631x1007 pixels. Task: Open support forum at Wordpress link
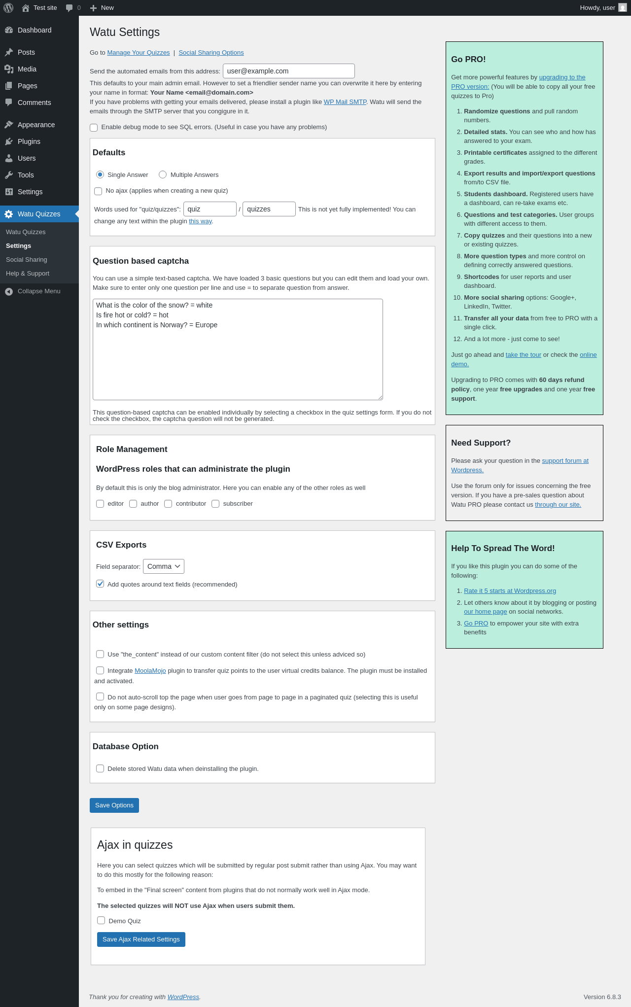click(x=565, y=461)
